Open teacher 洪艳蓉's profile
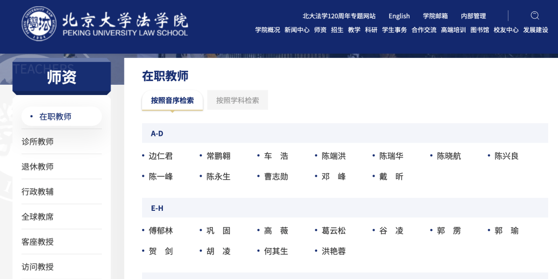 (333, 251)
